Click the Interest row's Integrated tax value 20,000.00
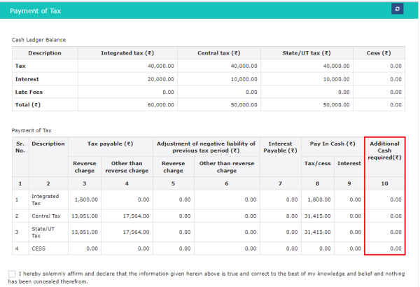This screenshot has height=287, width=420. 159,79
